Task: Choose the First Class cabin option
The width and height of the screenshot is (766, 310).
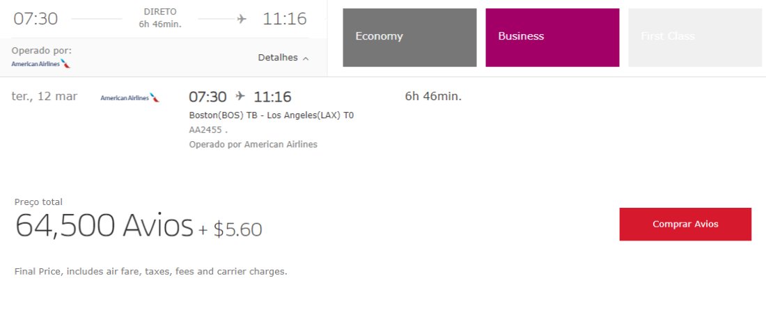Action: [x=695, y=38]
